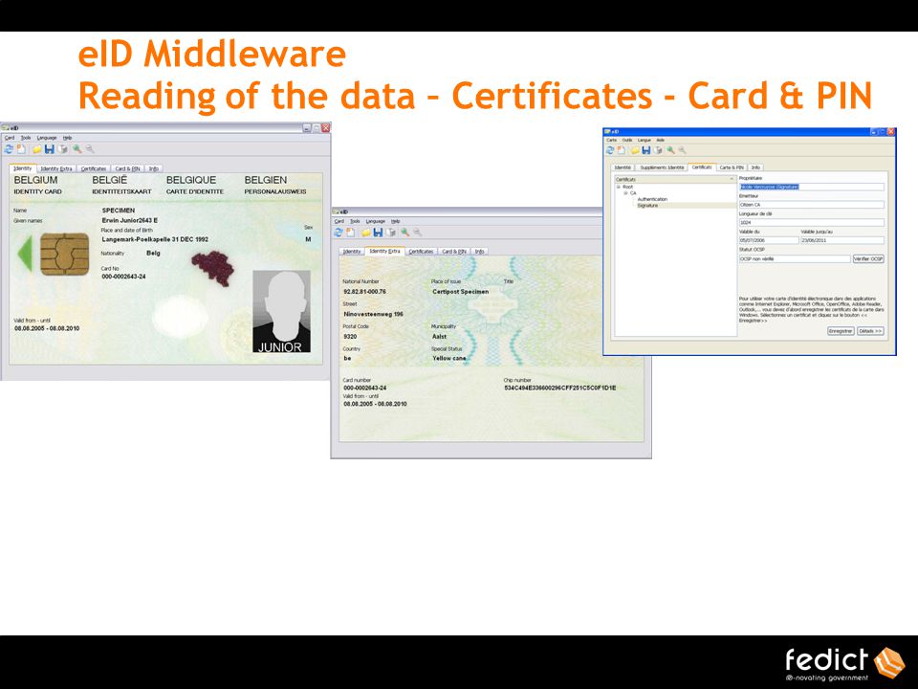The width and height of the screenshot is (918, 689).
Task: Open the Card menu in the Identity Extra window
Action: 339,221
